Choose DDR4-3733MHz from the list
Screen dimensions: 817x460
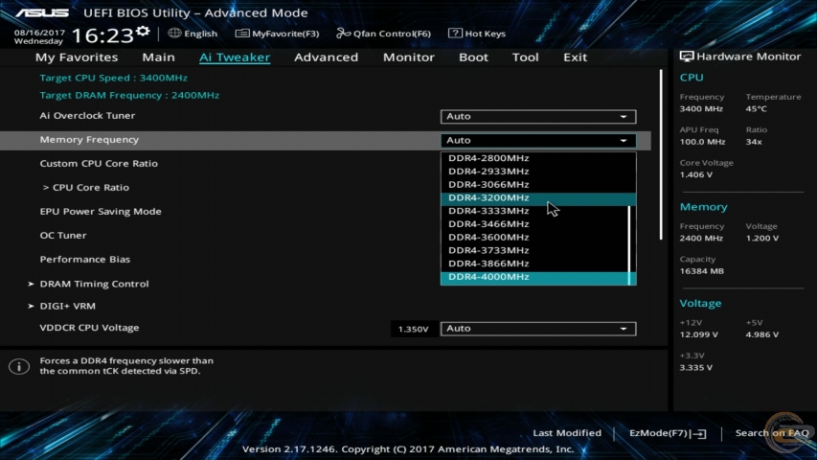tap(535, 250)
